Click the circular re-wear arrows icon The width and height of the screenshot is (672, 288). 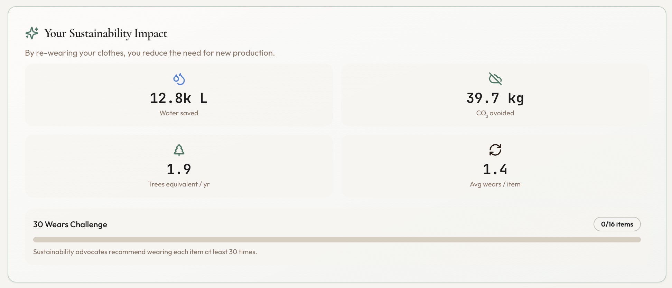(x=495, y=150)
